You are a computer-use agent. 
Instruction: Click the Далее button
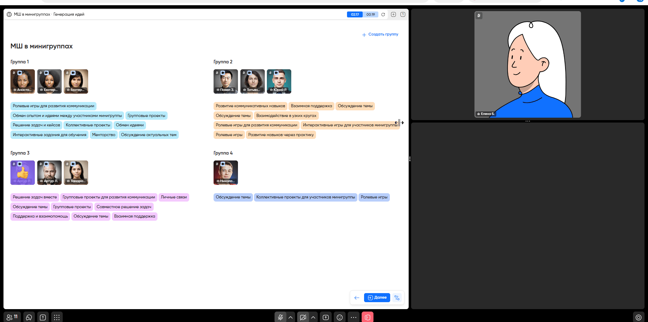(377, 298)
